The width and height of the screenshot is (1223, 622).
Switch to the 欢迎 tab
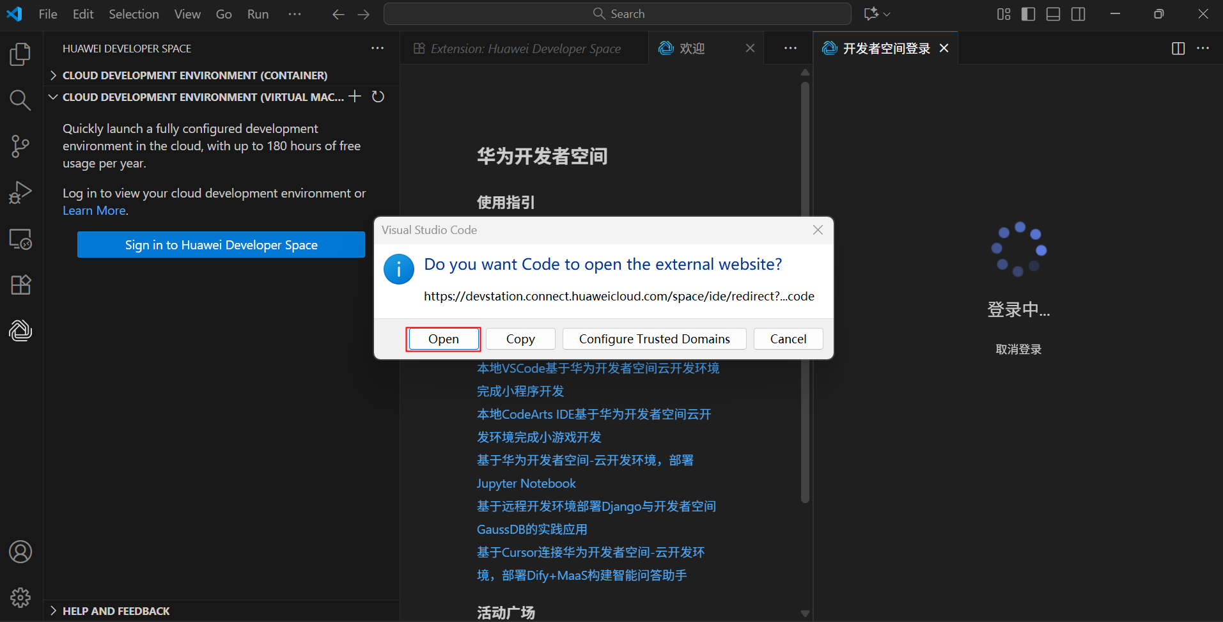pos(692,49)
